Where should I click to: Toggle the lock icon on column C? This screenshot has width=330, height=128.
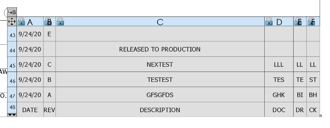(x=60, y=22)
